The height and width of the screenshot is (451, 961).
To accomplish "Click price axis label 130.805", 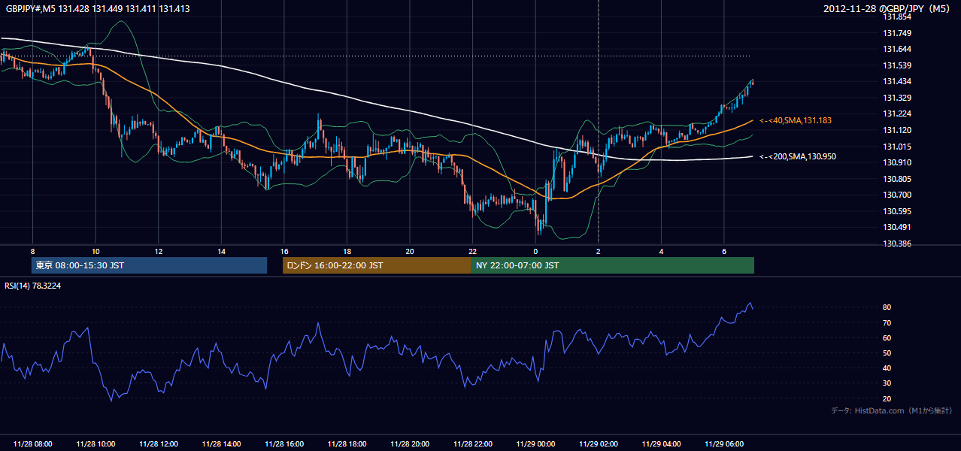I will tap(897, 179).
